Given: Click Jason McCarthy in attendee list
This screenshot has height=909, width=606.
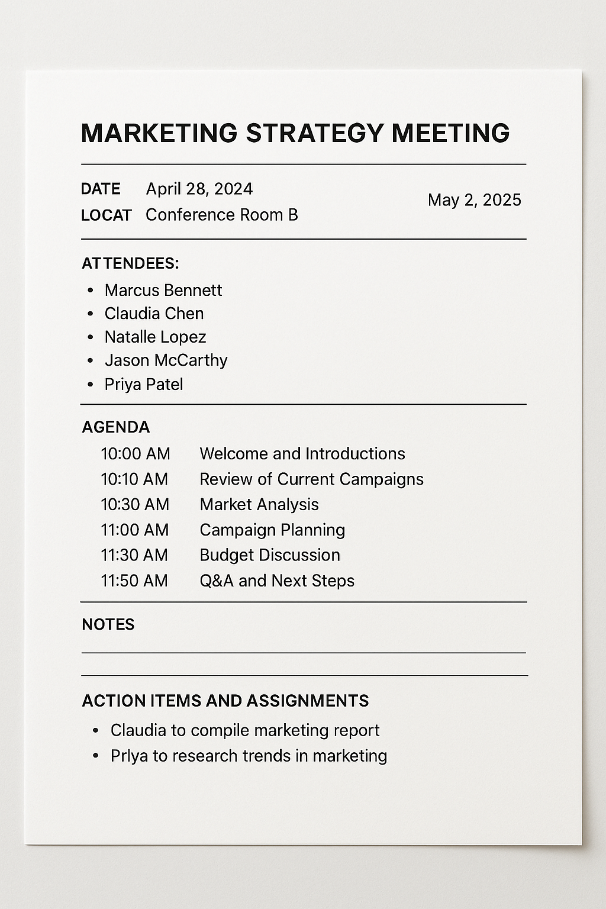Looking at the screenshot, I should pyautogui.click(x=166, y=360).
